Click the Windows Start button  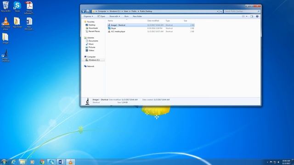tap(4, 162)
